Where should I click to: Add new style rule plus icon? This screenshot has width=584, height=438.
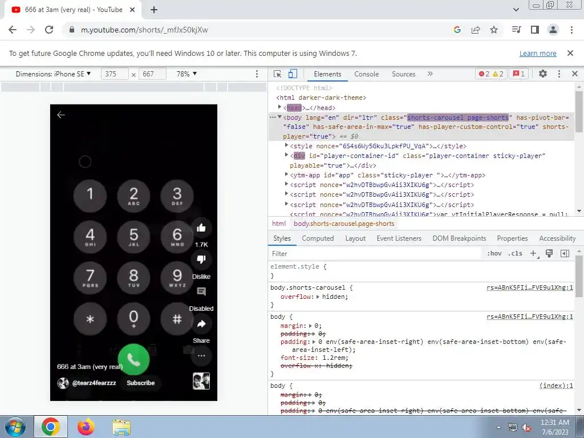pos(534,254)
